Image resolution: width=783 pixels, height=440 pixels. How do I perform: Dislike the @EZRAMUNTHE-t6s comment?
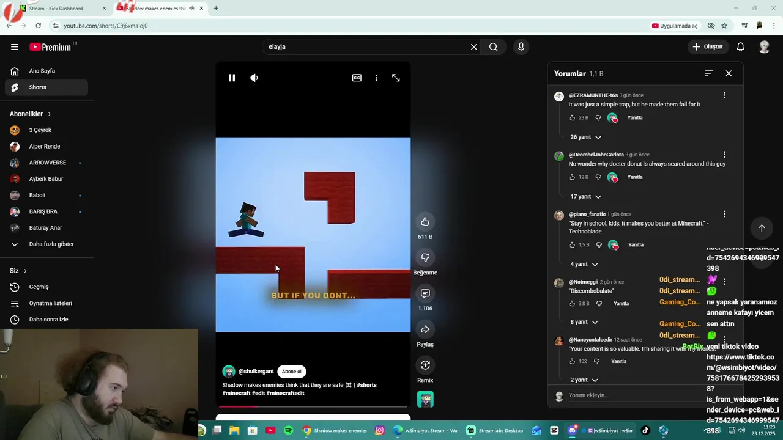point(598,118)
